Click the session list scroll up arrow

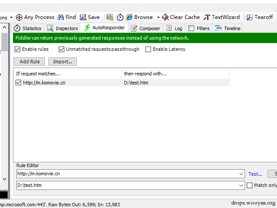tap(5, 27)
